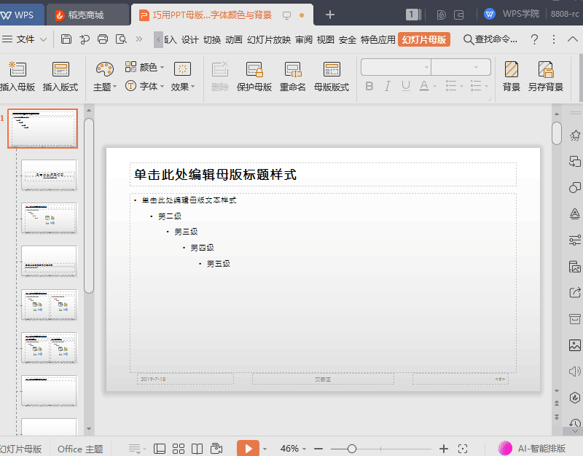The image size is (583, 456).
Task: Click the Insert Master (插入母版) icon
Action: click(x=17, y=77)
